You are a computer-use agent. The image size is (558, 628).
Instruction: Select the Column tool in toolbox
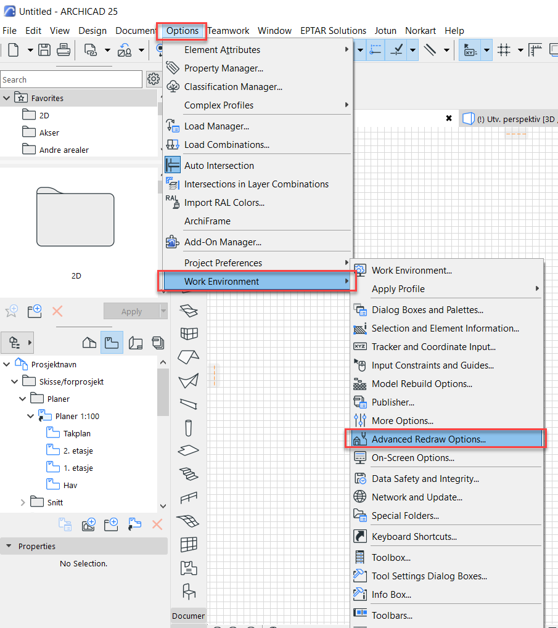pyautogui.click(x=189, y=428)
